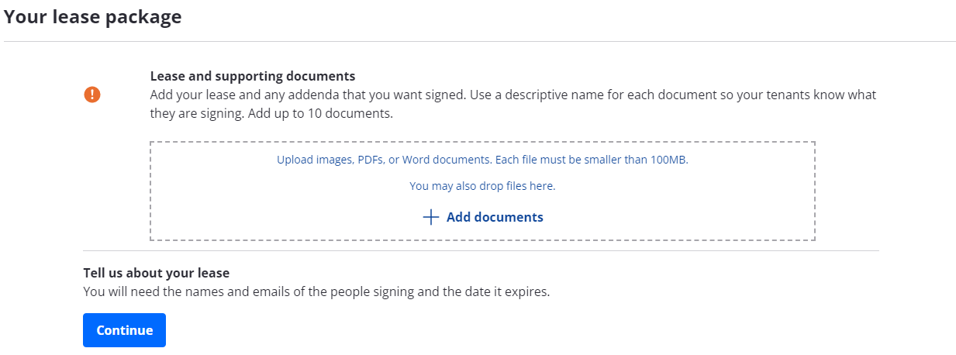Click the 'Upload images, PDFs, or Word documents' text
The image size is (956, 355).
(x=384, y=160)
